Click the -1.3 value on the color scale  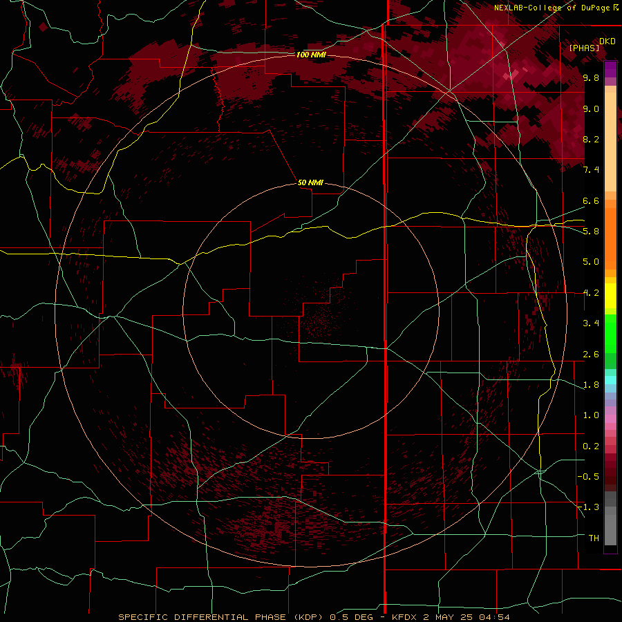pyautogui.click(x=589, y=507)
